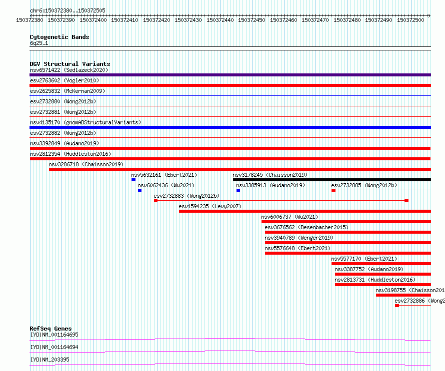
Task: Click the black nsv3178245 variant bar
Action: pos(332,180)
